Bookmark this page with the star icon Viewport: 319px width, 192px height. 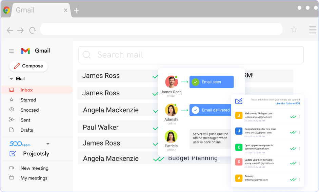click(x=294, y=29)
